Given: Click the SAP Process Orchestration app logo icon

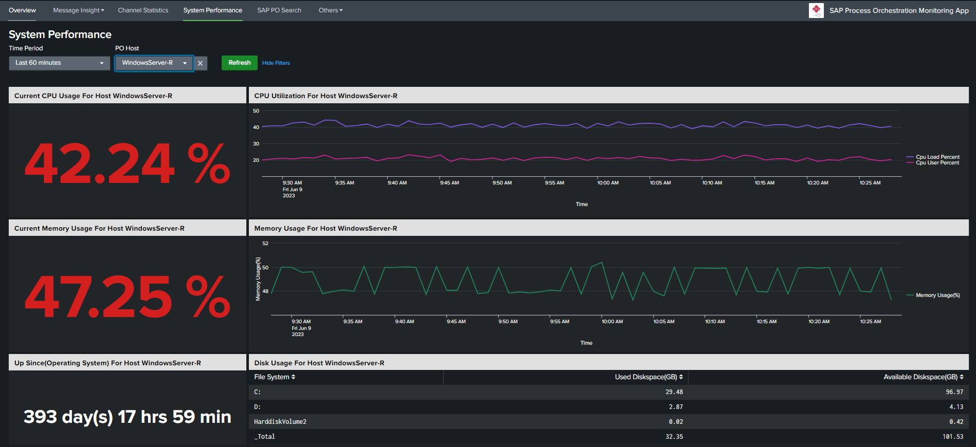Looking at the screenshot, I should (816, 10).
